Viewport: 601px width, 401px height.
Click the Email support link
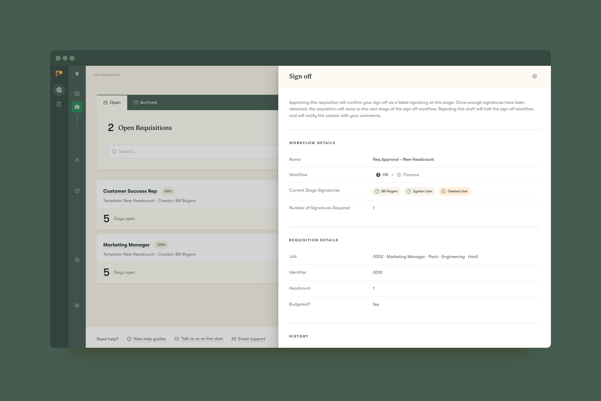[x=251, y=339]
